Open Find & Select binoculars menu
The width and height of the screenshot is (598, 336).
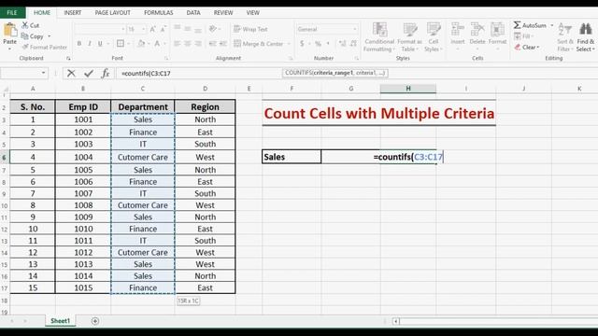[x=586, y=37]
